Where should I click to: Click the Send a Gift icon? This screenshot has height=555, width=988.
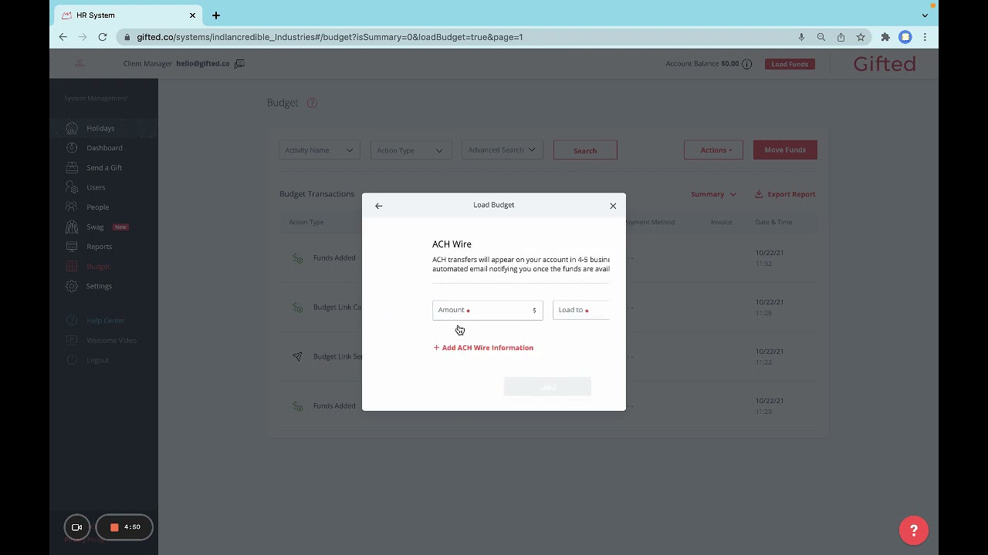[72, 168]
